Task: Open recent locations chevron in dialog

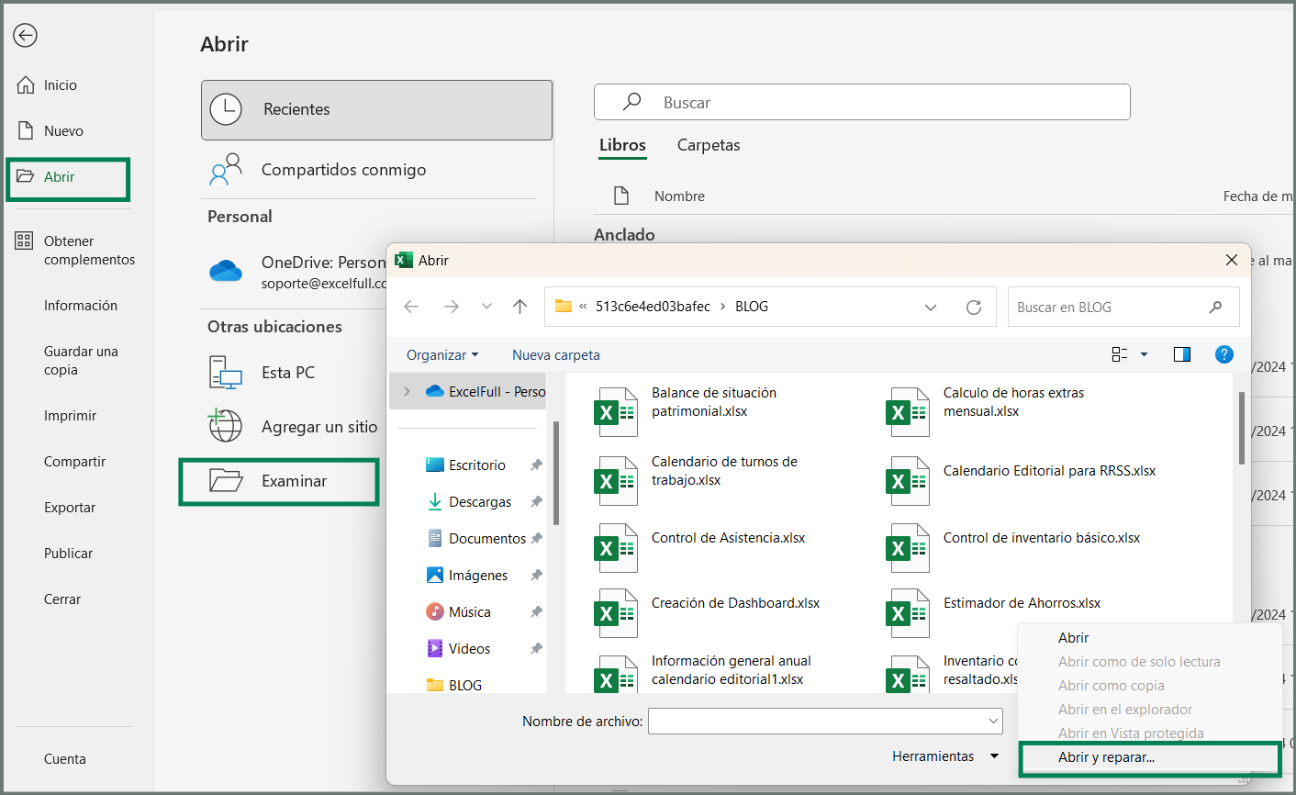Action: (486, 307)
